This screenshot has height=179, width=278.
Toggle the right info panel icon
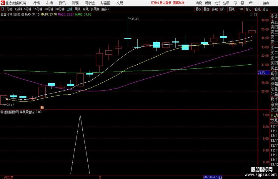coord(255,15)
